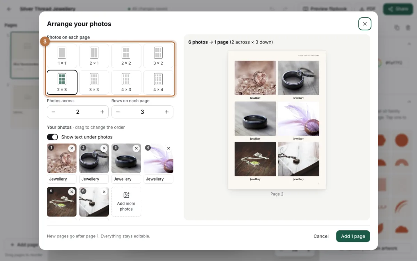Click Add page in background sidebar
Image resolution: width=417 pixels, height=261 pixels.
(x=24, y=245)
